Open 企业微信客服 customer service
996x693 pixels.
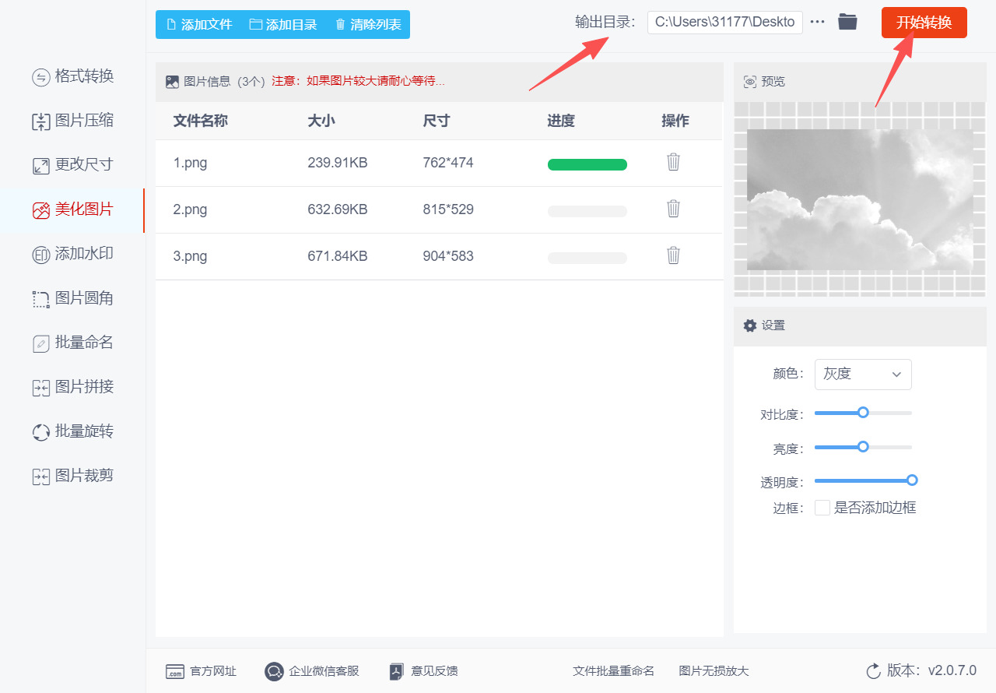point(312,671)
